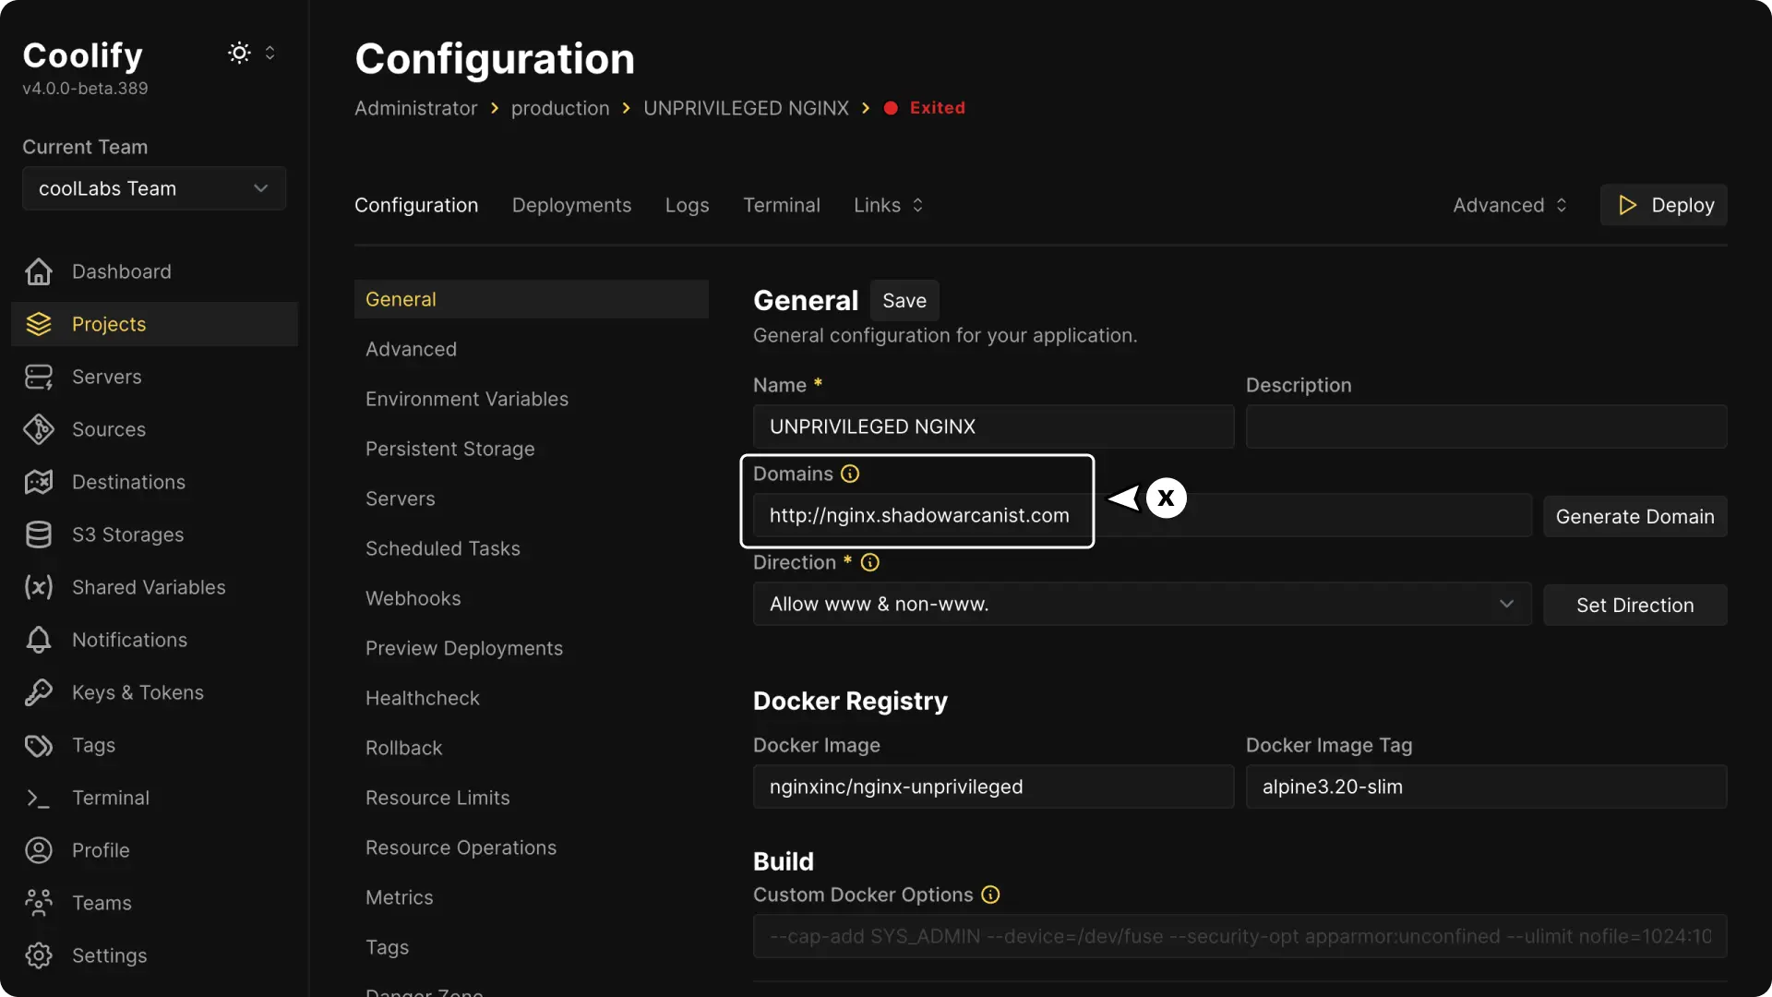Image resolution: width=1772 pixels, height=997 pixels.
Task: Open Servers via its sidebar icon
Action: (x=39, y=377)
